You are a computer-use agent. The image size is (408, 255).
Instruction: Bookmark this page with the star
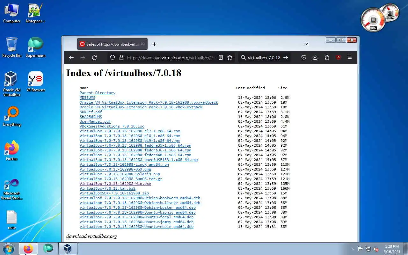(230, 58)
